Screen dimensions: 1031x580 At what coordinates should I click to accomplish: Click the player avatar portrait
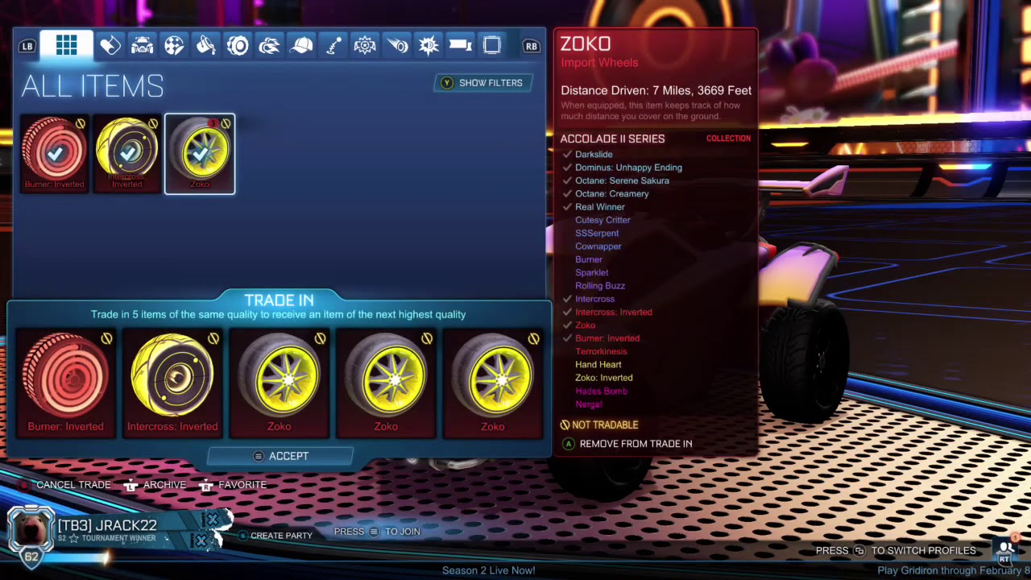click(x=31, y=530)
